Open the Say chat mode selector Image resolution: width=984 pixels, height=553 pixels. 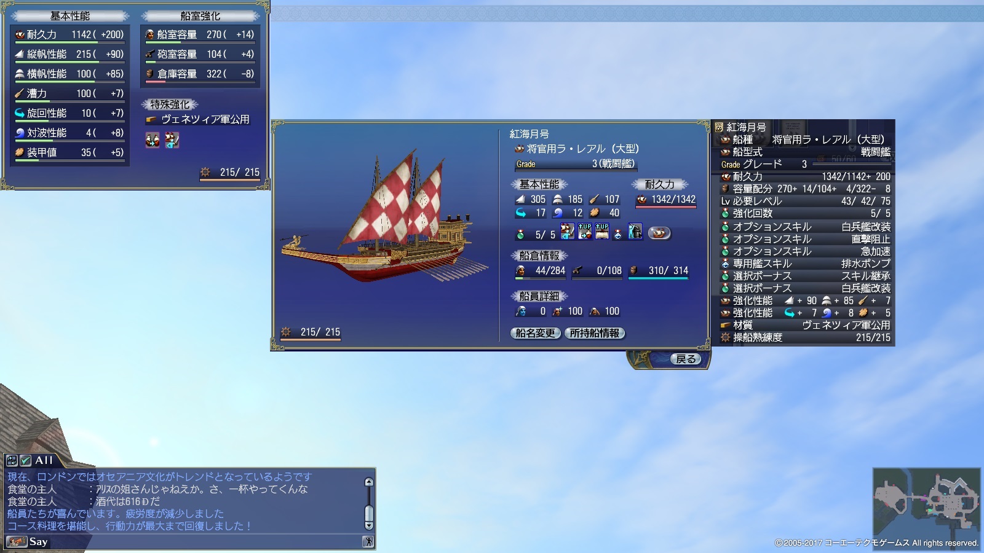click(x=28, y=541)
